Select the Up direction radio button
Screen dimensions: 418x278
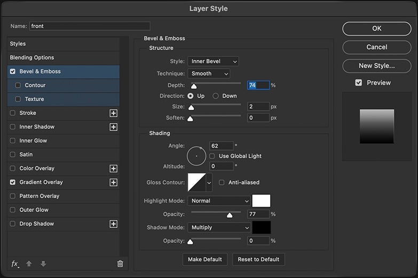[x=191, y=96]
